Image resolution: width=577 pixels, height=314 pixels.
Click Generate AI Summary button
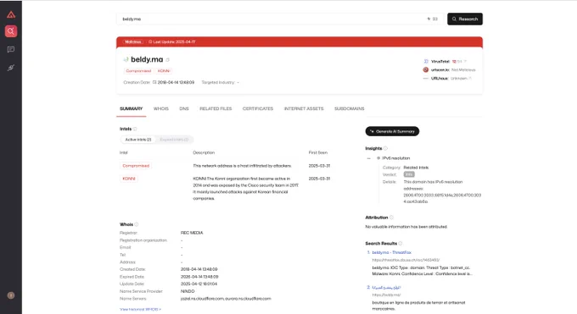click(392, 131)
